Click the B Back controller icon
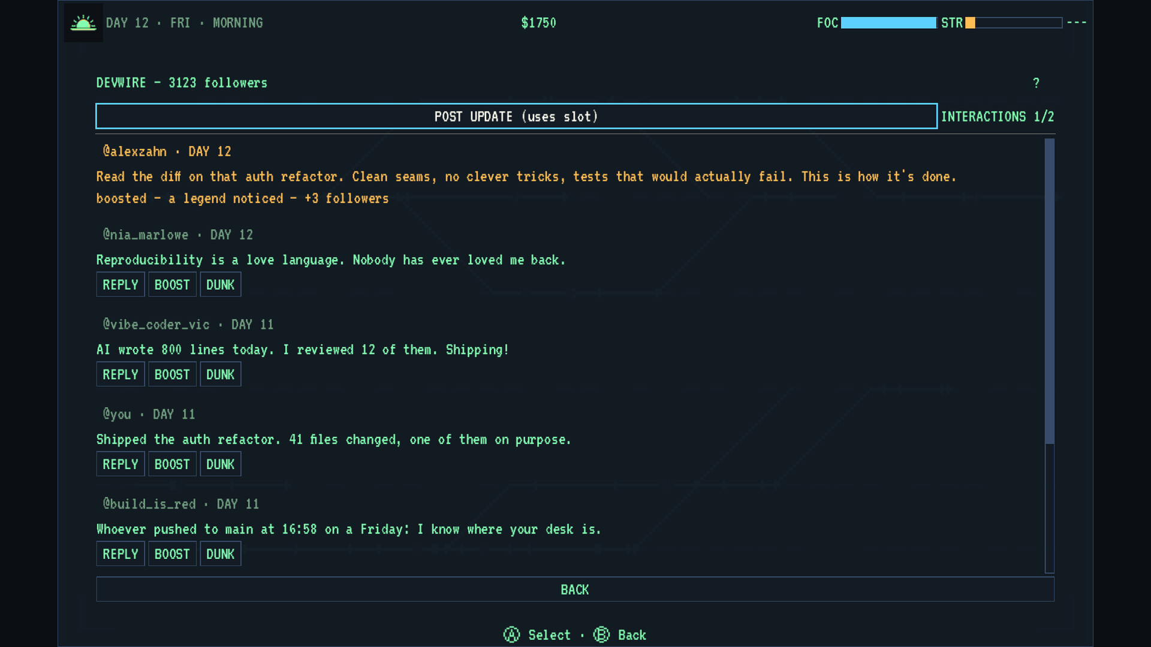 (x=601, y=634)
